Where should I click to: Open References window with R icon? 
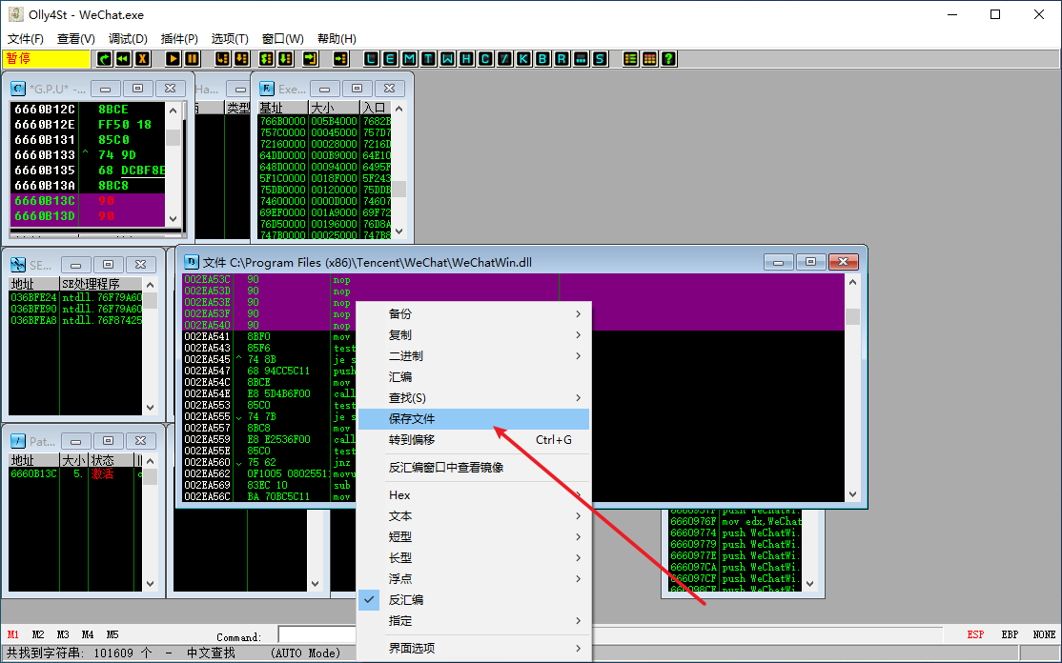(x=562, y=59)
